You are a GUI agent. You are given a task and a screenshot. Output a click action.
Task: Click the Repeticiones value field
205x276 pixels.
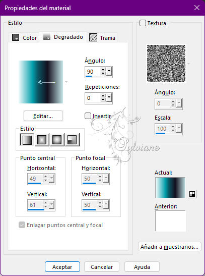click(x=93, y=98)
